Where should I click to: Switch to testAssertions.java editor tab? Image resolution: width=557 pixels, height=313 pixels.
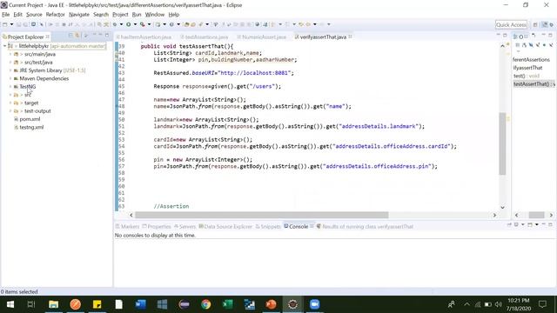coord(206,37)
